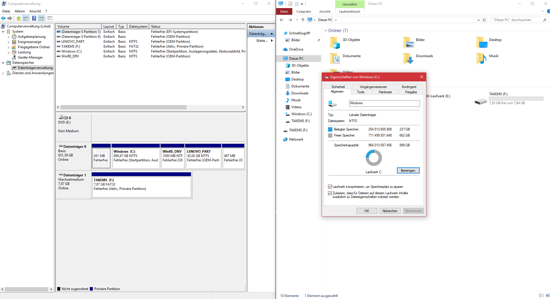Open the Datei menu in Computerverwaltung

click(6, 11)
